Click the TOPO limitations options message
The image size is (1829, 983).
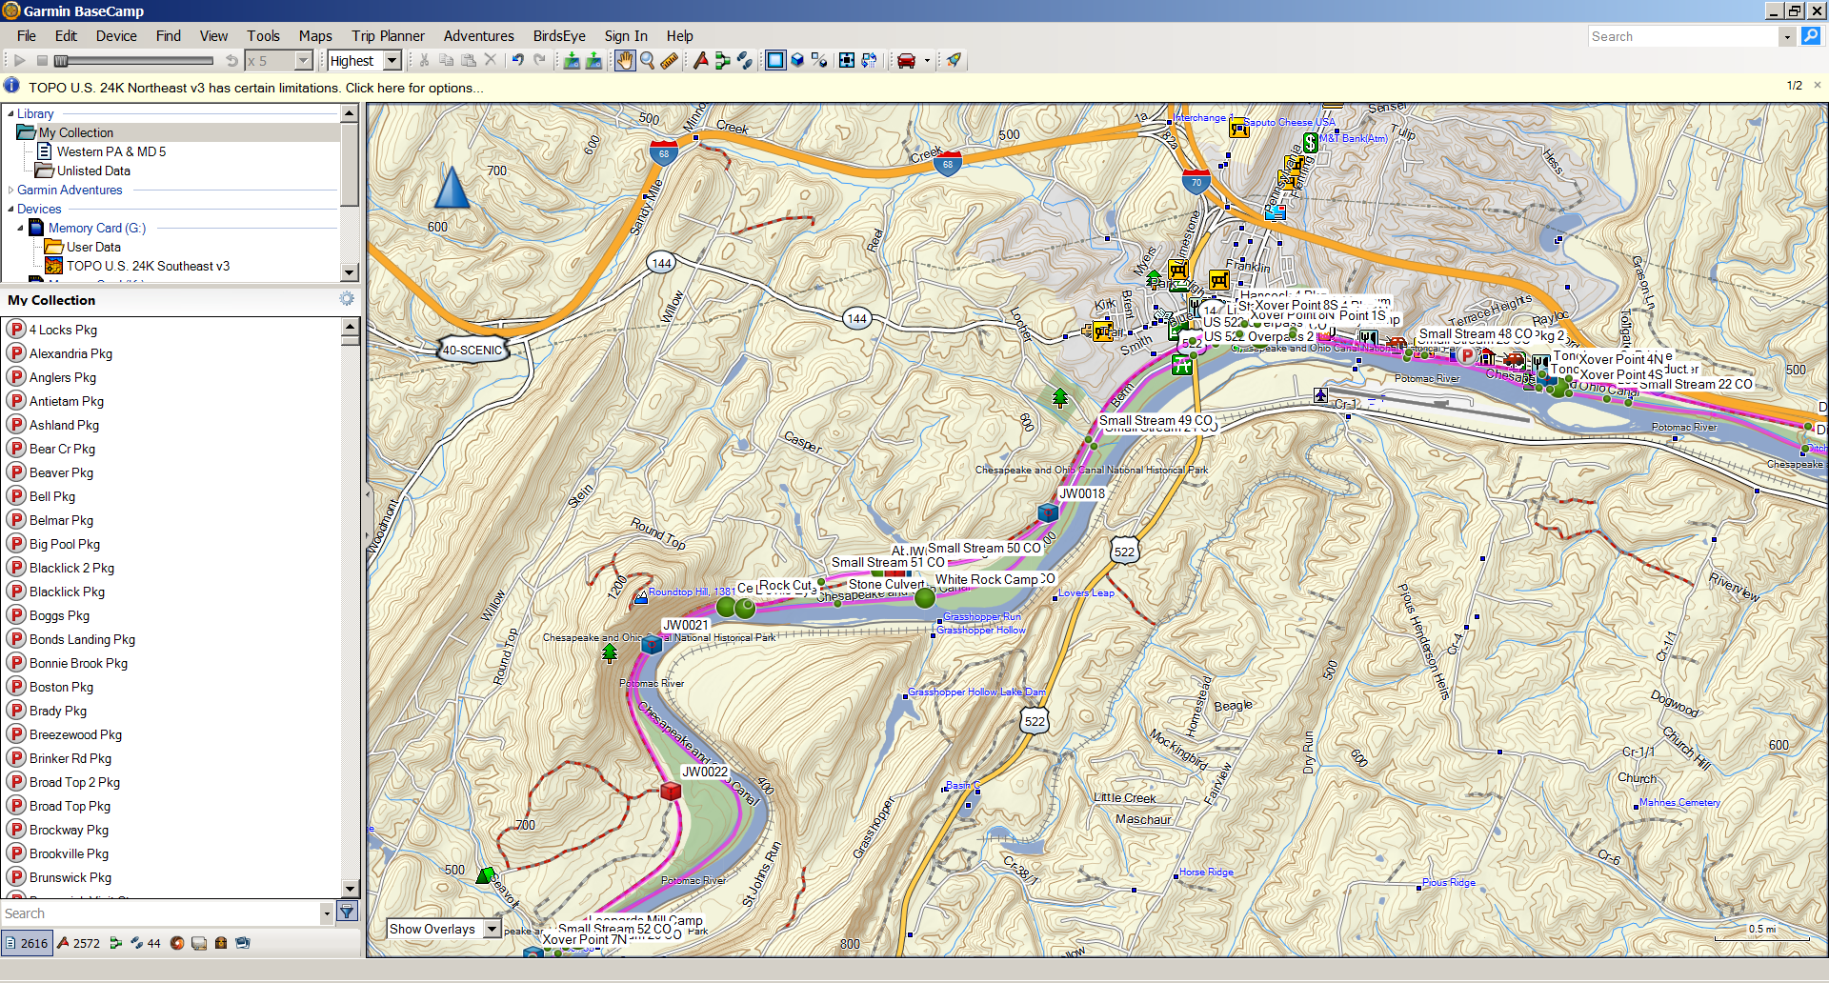[255, 88]
